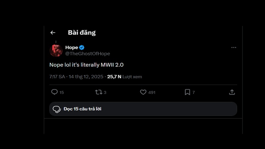Image resolution: width=265 pixels, height=149 pixels.
Task: Click the like count 491
Action: click(x=152, y=92)
